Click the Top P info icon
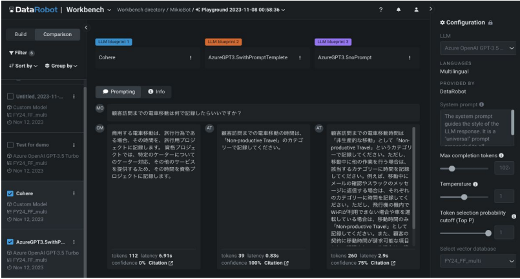The image size is (520, 279). point(514,216)
